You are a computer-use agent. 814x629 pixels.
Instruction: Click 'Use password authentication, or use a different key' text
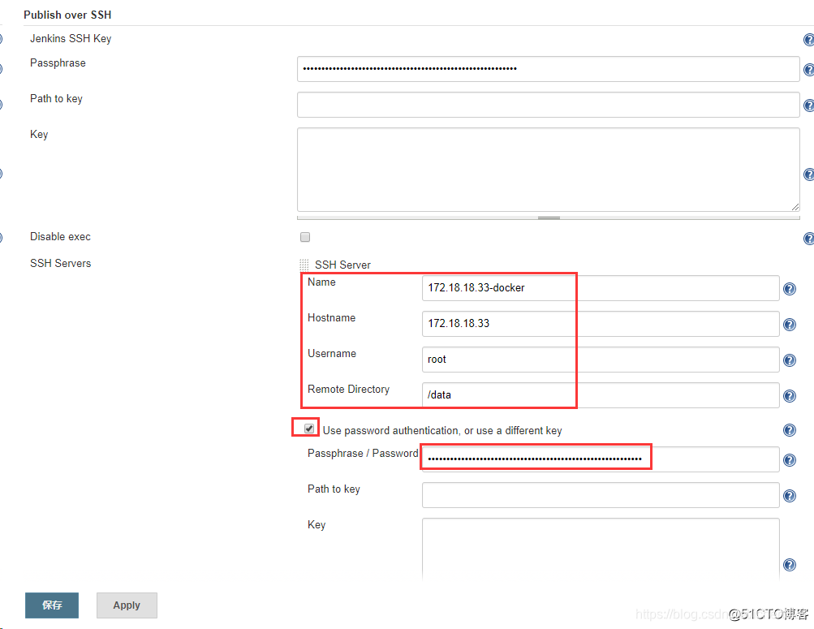pyautogui.click(x=442, y=430)
